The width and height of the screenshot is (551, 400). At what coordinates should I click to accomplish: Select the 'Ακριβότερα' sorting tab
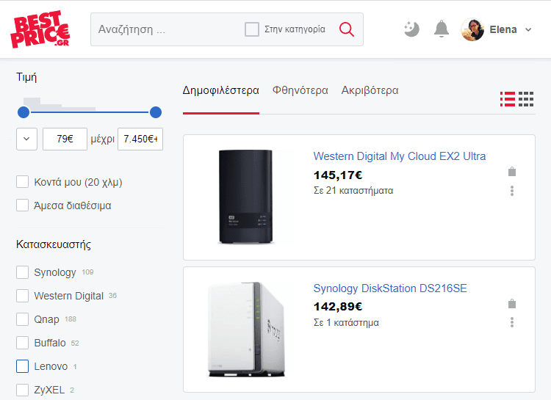tap(370, 90)
